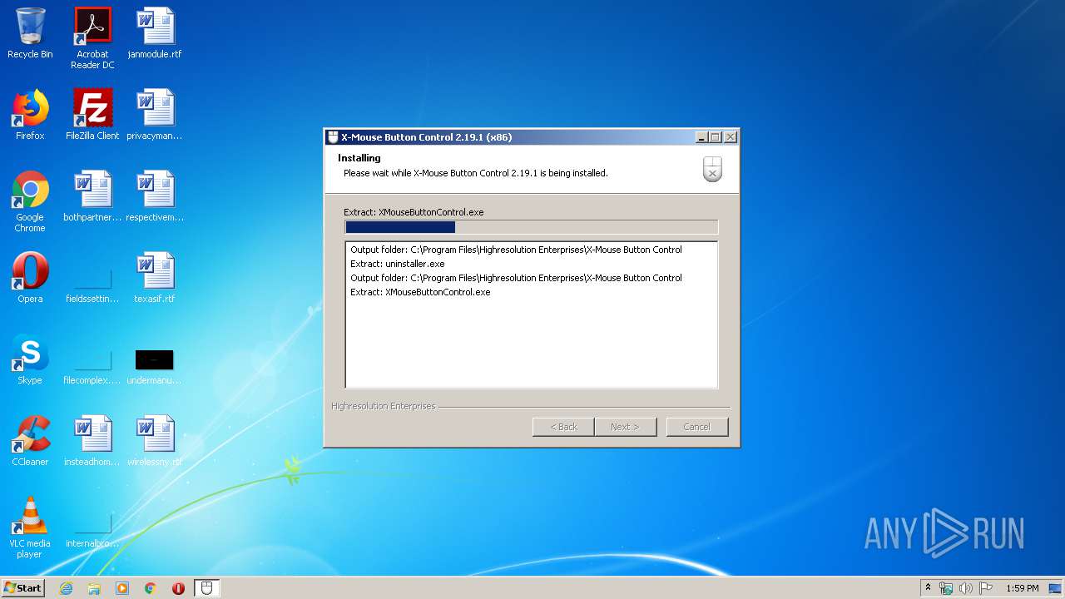Click the Cancel button in the installer
Viewport: 1065px width, 599px height.
[697, 427]
